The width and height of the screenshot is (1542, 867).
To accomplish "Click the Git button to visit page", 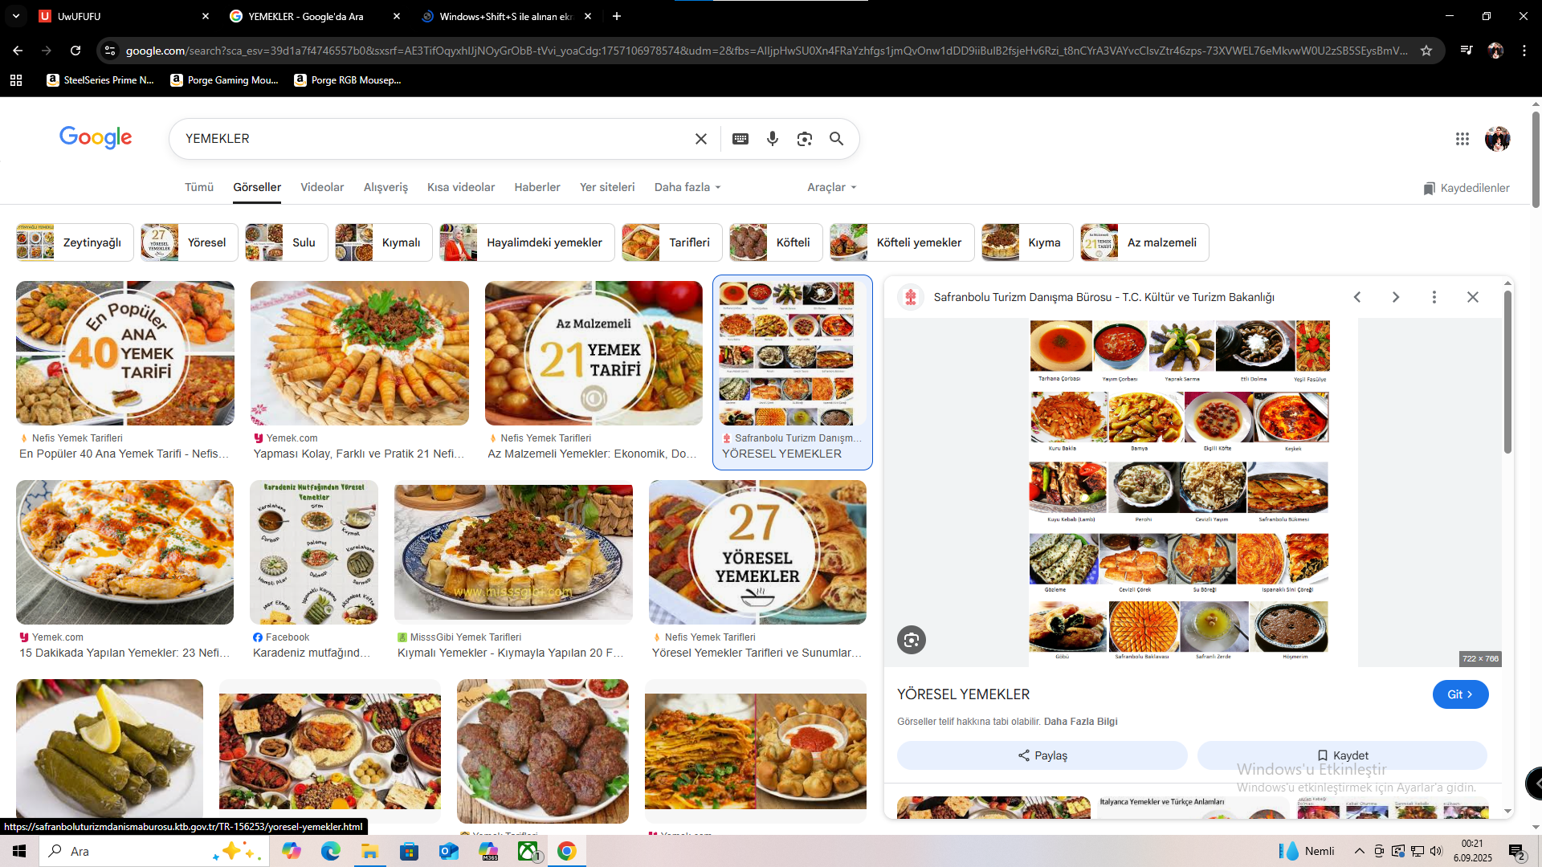I will pos(1460,694).
